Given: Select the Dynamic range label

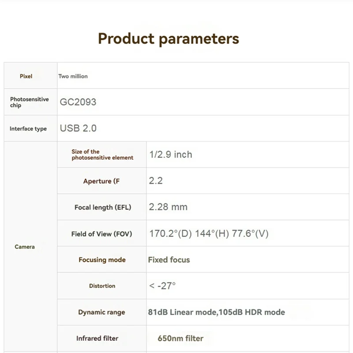Looking at the screenshot, I should pyautogui.click(x=101, y=312).
